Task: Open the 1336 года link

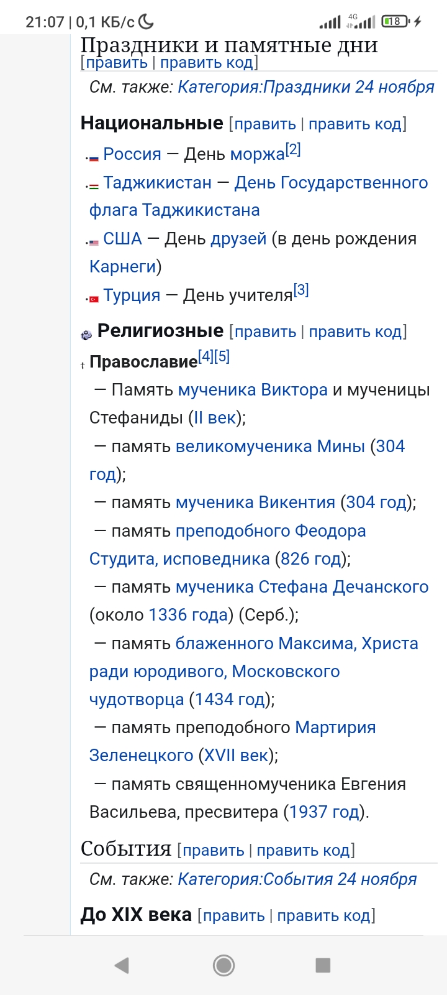Action: (x=189, y=615)
